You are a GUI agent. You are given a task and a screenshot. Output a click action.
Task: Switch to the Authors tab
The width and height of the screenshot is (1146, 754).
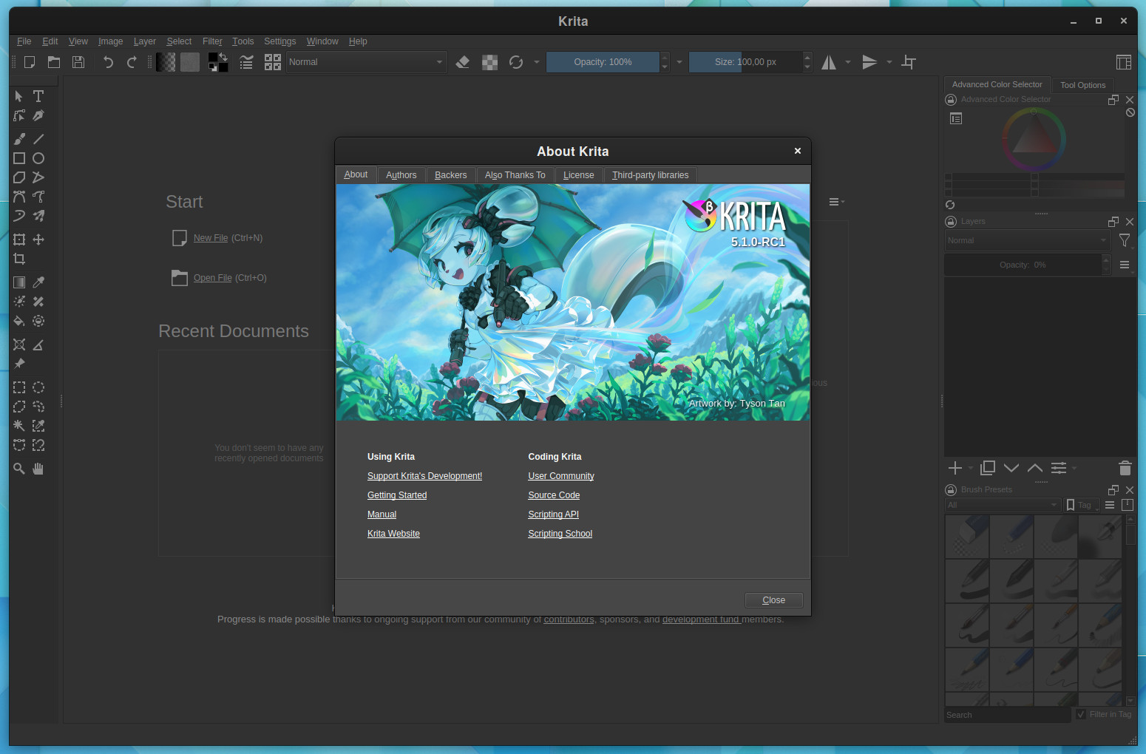(401, 175)
